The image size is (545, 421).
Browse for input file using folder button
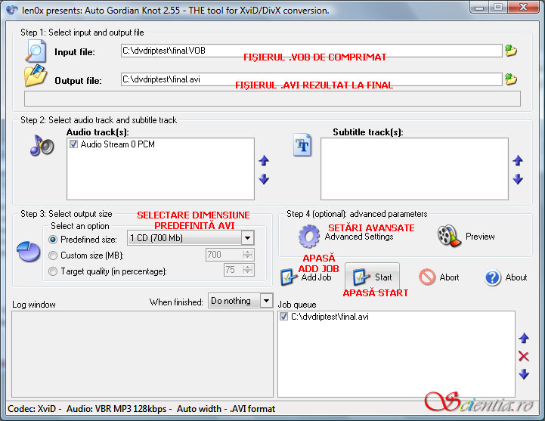[511, 51]
